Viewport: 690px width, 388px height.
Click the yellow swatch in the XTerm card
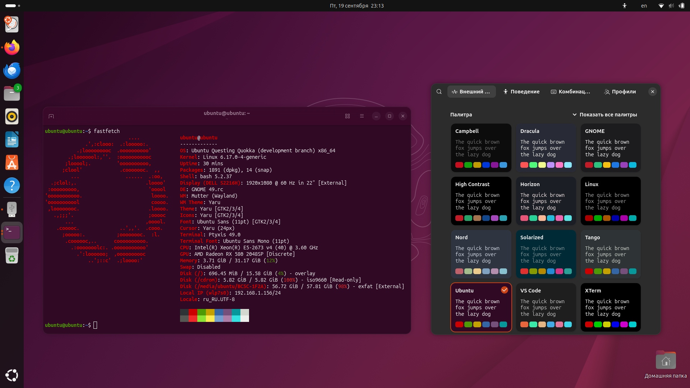click(607, 324)
